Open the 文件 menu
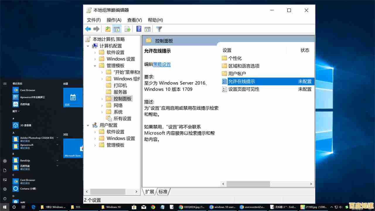The width and height of the screenshot is (375, 211). (x=94, y=20)
